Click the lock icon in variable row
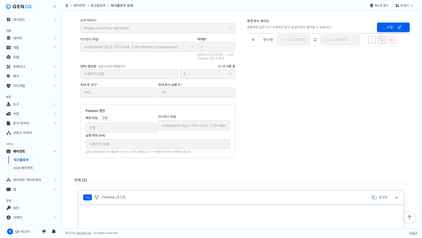The height and width of the screenshot is (238, 422). (372, 40)
